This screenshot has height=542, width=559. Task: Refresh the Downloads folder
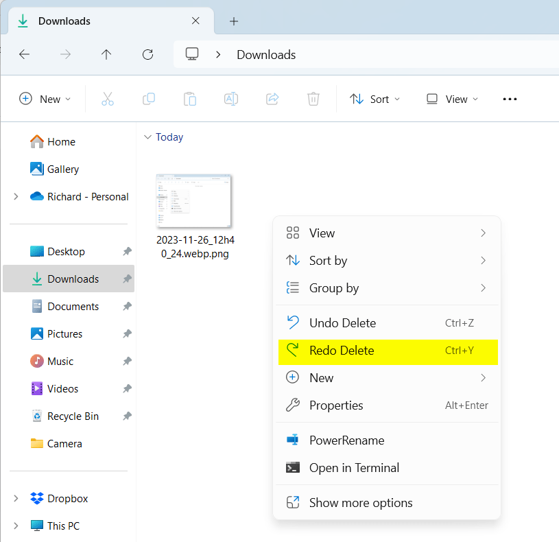(x=147, y=54)
